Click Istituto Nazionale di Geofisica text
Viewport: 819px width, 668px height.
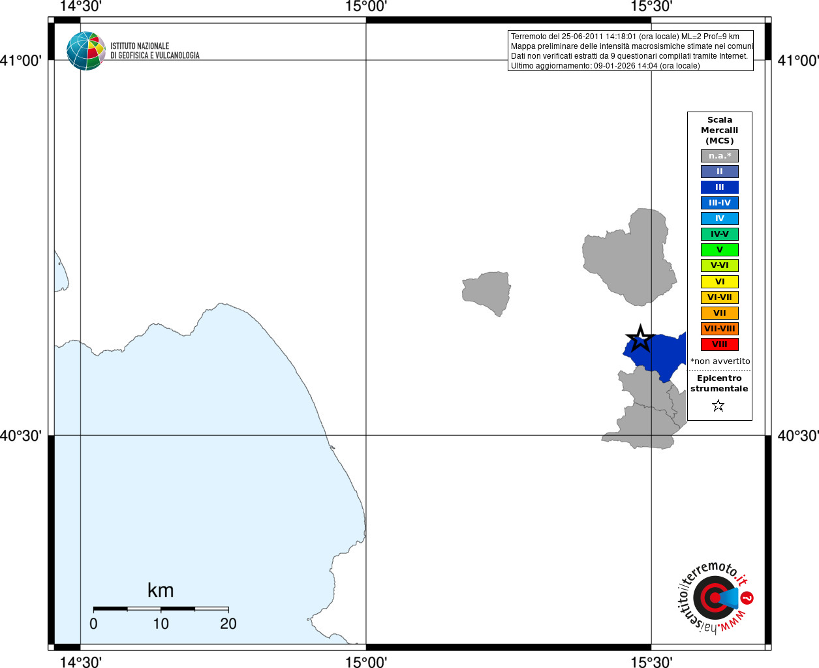pyautogui.click(x=155, y=51)
